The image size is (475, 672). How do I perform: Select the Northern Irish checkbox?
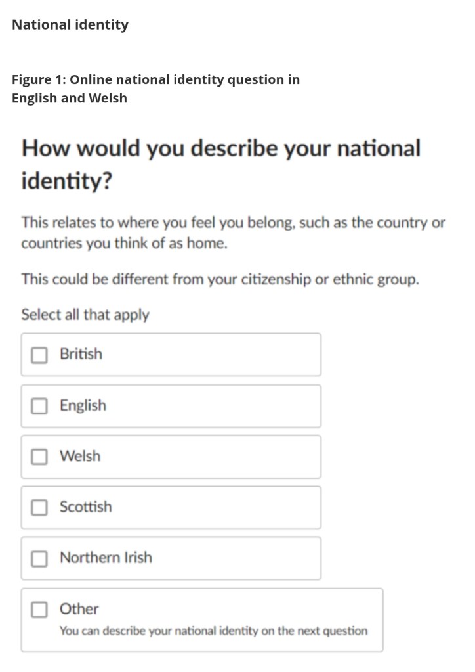point(40,558)
